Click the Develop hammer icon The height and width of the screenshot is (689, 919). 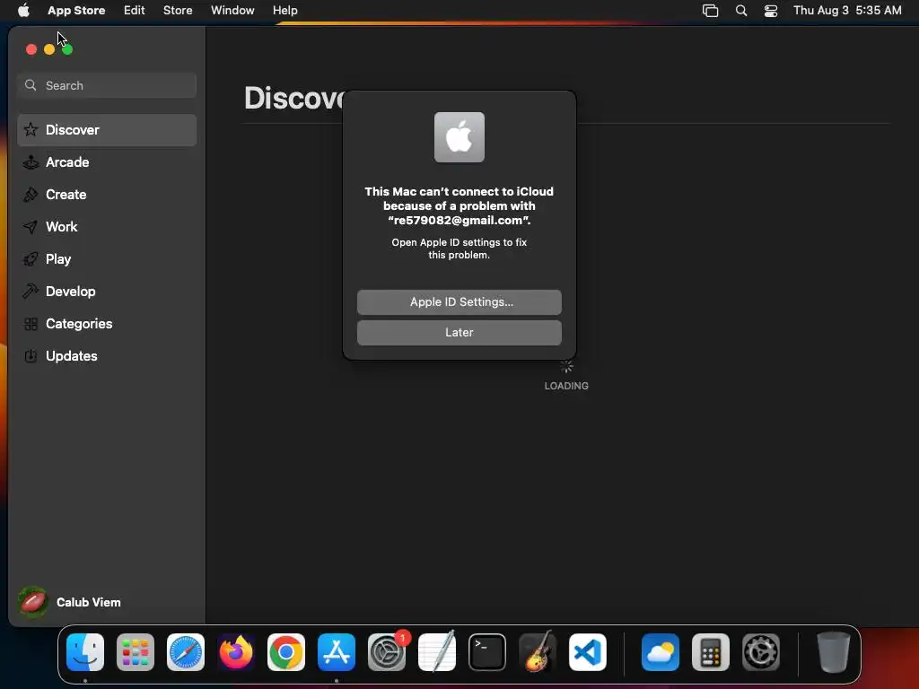[31, 291]
